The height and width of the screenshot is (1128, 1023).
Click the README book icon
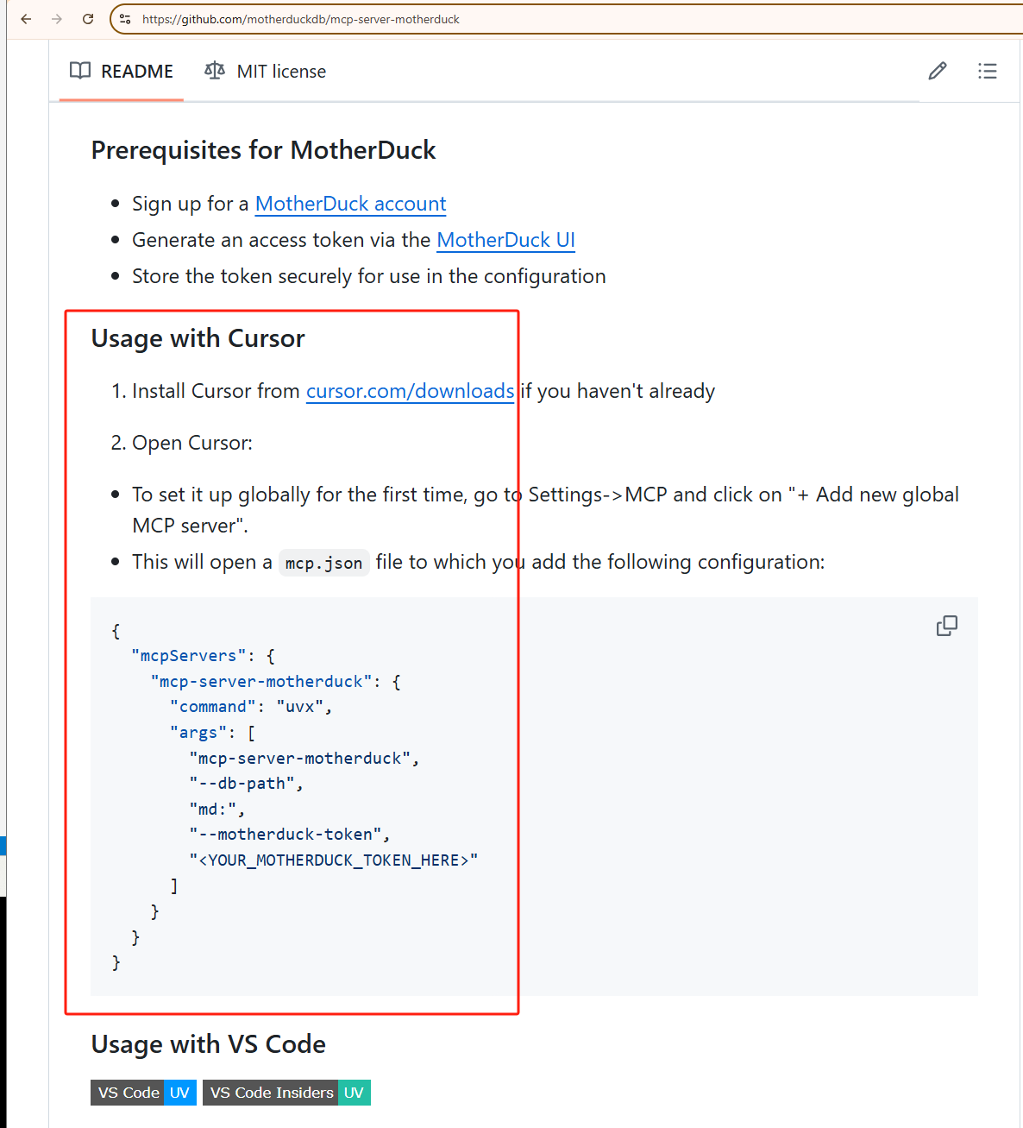point(80,71)
